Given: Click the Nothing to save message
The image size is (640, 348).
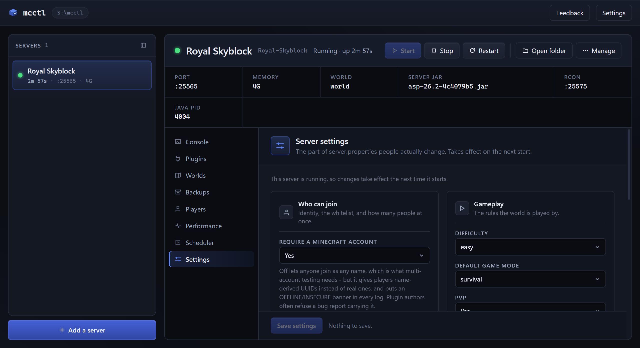Looking at the screenshot, I should 350,325.
